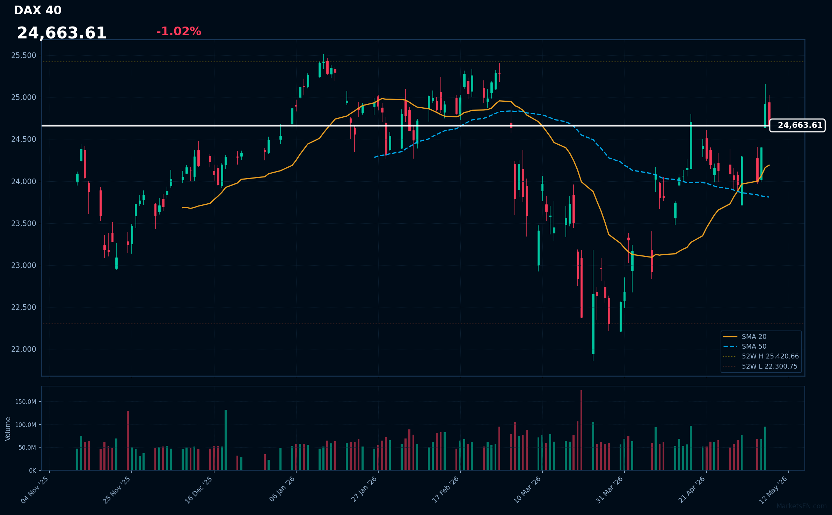Viewport: 832px width, 515px height.
Task: Click the 27 Jan '26 date label
Action: (x=364, y=489)
